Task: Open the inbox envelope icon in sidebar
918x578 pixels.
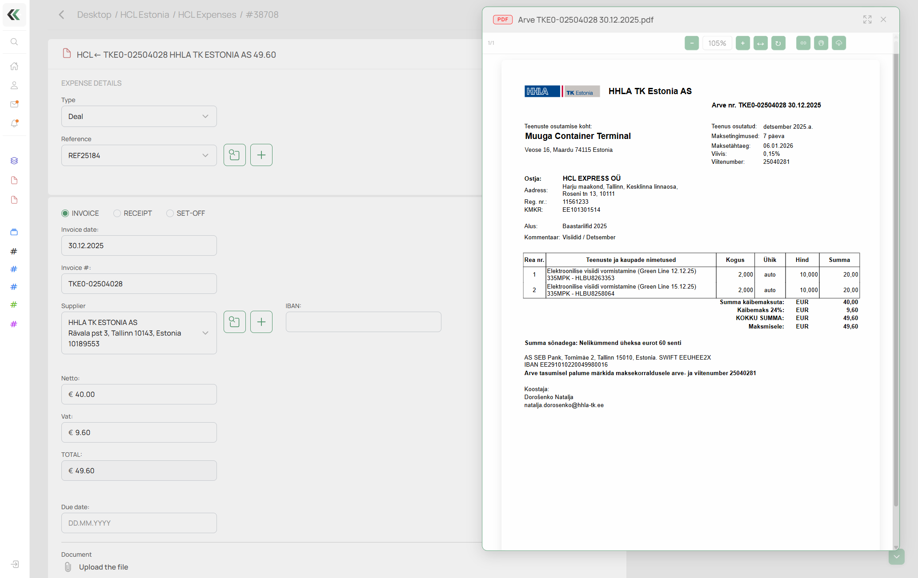Action: [14, 104]
